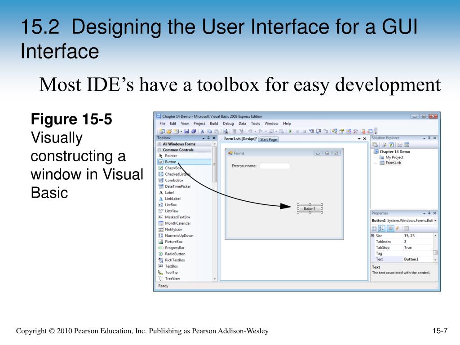Click the name text box on Form1
Screen dimensions: 460x345
pos(275,166)
